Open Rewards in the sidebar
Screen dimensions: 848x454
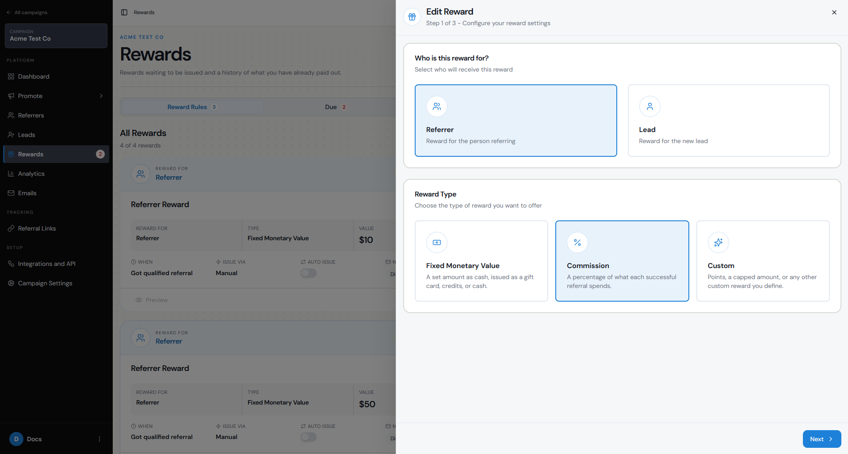click(x=56, y=154)
